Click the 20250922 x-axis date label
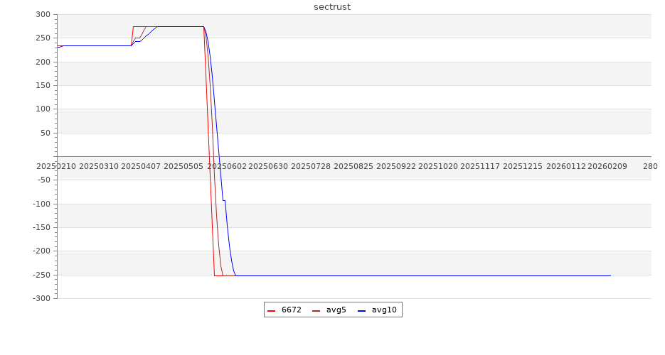 click(x=395, y=166)
